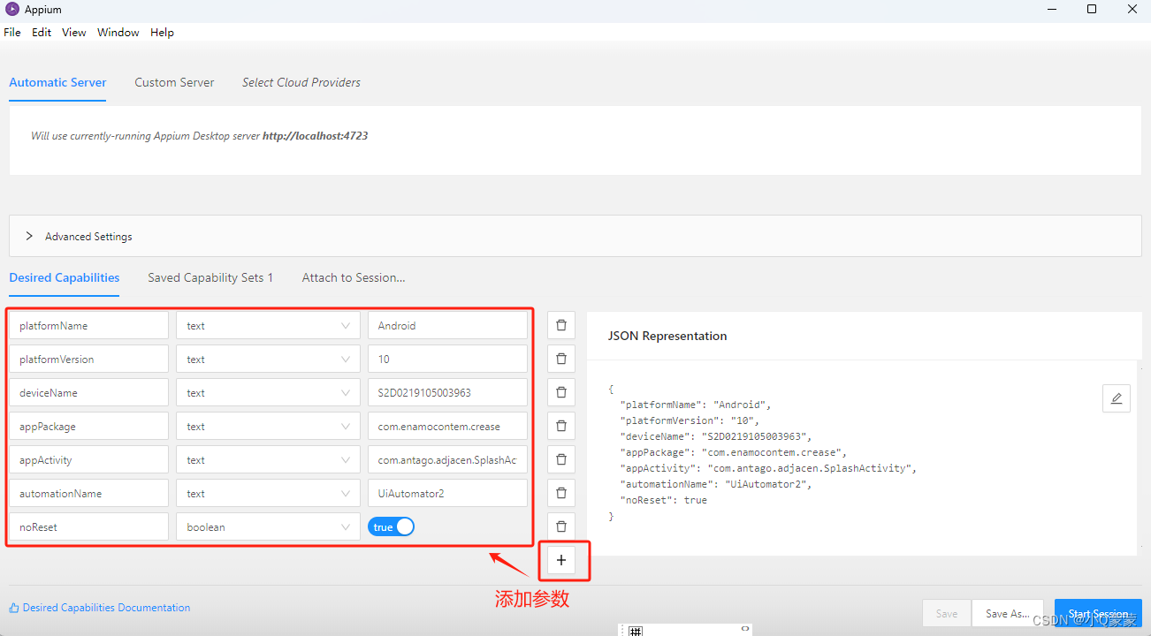This screenshot has width=1151, height=636.
Task: Open type dropdown for automationName
Action: tap(268, 493)
